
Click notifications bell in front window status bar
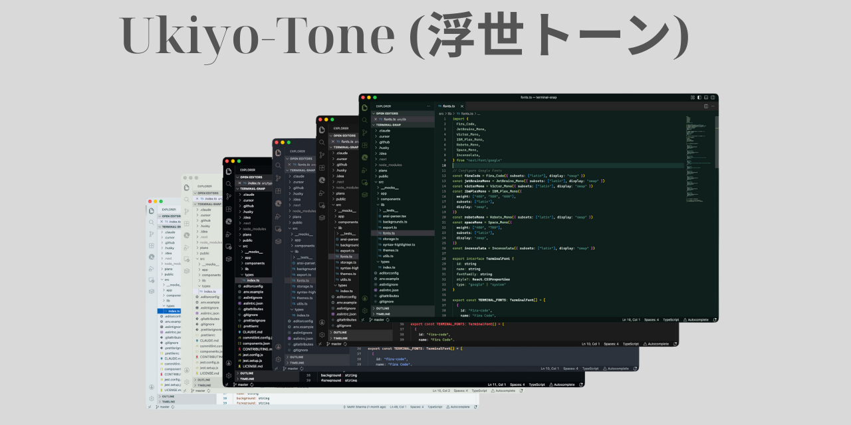(x=713, y=319)
